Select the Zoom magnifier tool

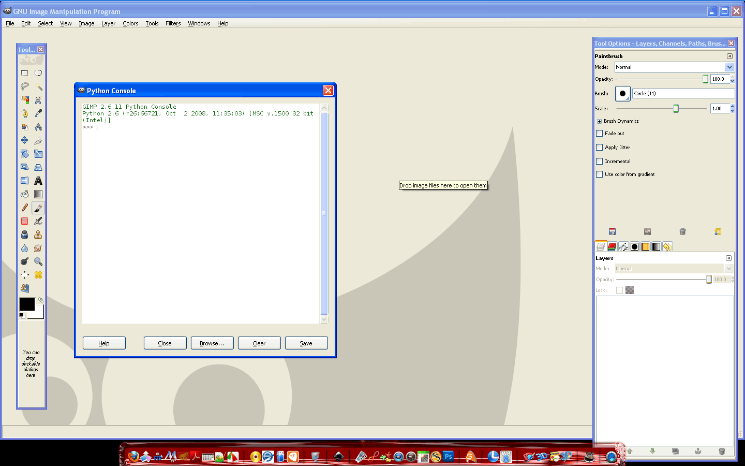click(38, 261)
